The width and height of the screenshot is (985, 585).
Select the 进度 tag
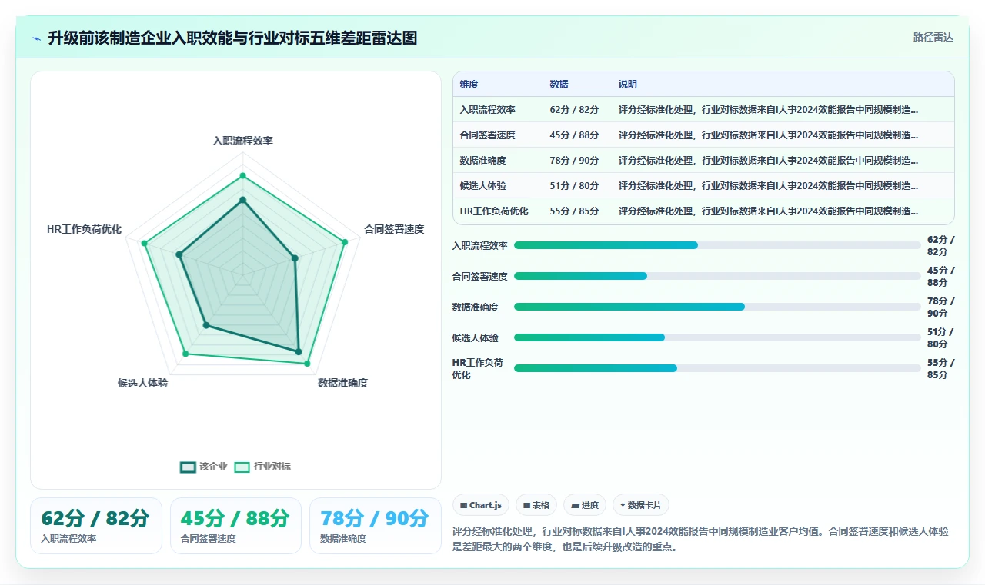585,505
